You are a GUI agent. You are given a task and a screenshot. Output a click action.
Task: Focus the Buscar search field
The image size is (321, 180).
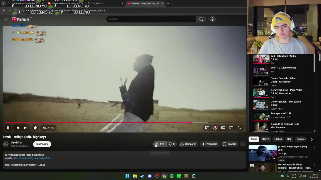point(151,19)
